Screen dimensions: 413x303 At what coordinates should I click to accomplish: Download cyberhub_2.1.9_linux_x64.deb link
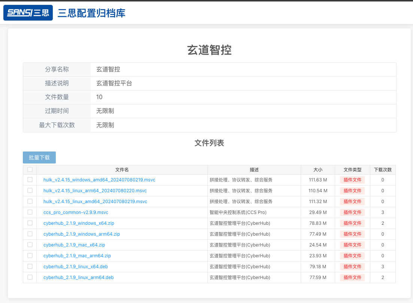click(x=76, y=267)
